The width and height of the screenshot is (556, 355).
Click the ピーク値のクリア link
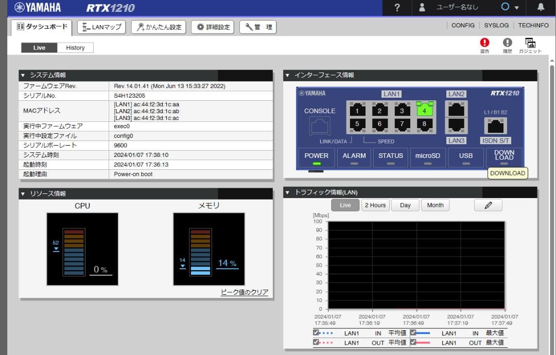[245, 292]
